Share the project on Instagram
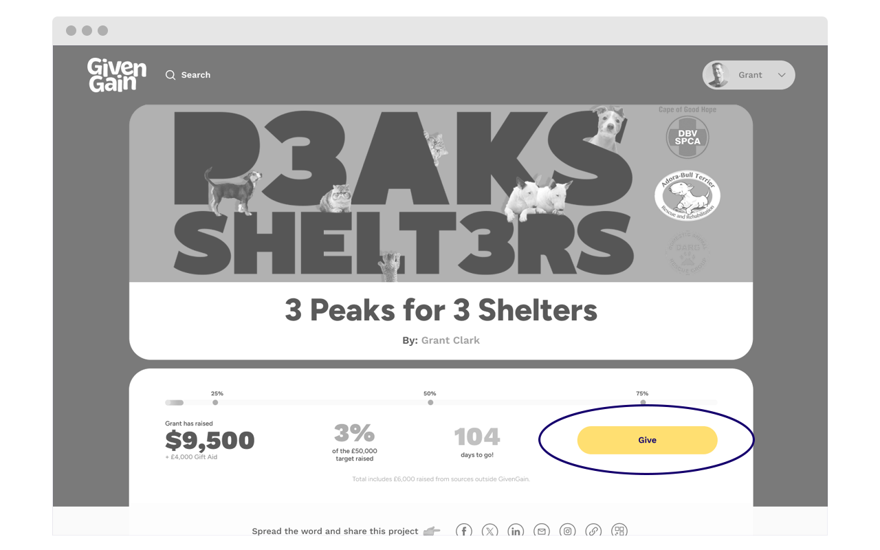The image size is (880, 550). pos(567,531)
